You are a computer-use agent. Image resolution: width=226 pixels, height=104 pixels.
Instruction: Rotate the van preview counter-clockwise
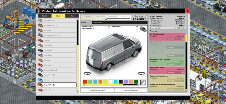pyautogui.click(x=87, y=74)
